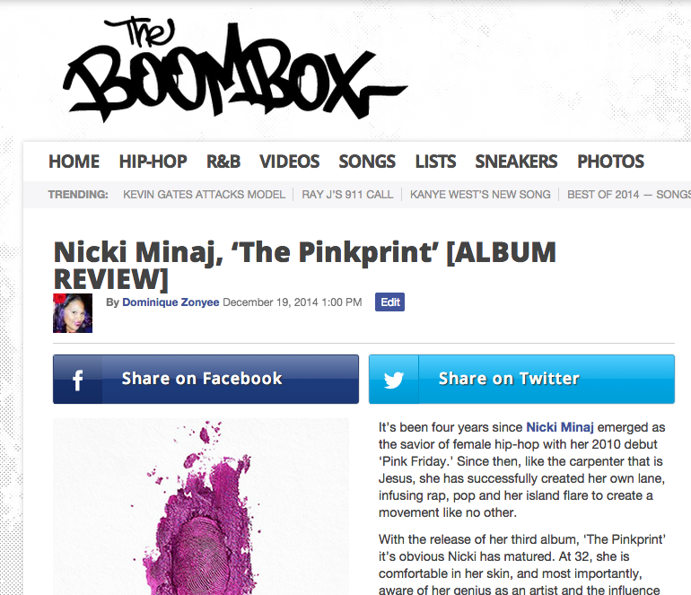Image resolution: width=691 pixels, height=595 pixels.
Task: Click author name Dominique Zonyee
Action: (171, 302)
